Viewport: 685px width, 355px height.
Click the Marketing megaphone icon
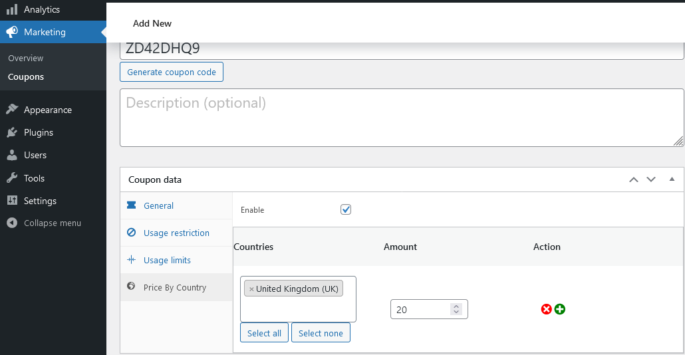(x=12, y=32)
